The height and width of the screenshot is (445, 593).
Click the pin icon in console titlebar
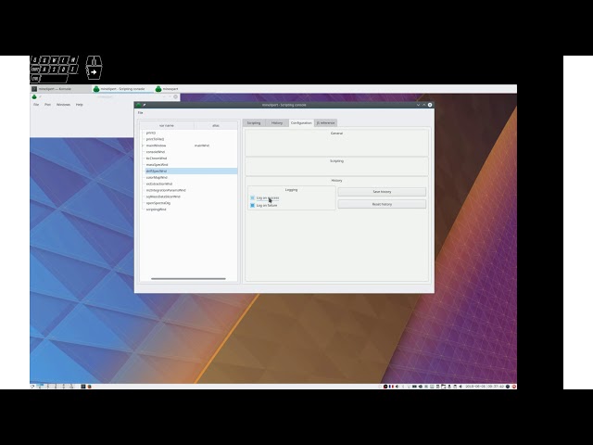coord(145,105)
